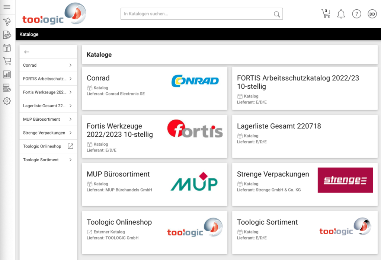The image size is (381, 260).
Task: Open the server list sidebar icon
Action: pyautogui.click(x=7, y=88)
